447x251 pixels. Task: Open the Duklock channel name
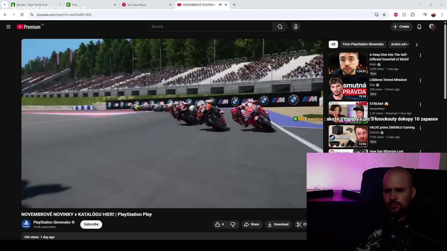374,132
